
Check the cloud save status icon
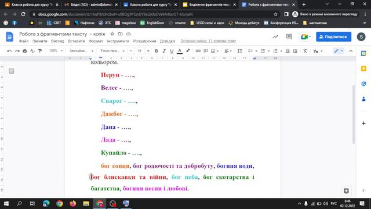[x=129, y=34]
